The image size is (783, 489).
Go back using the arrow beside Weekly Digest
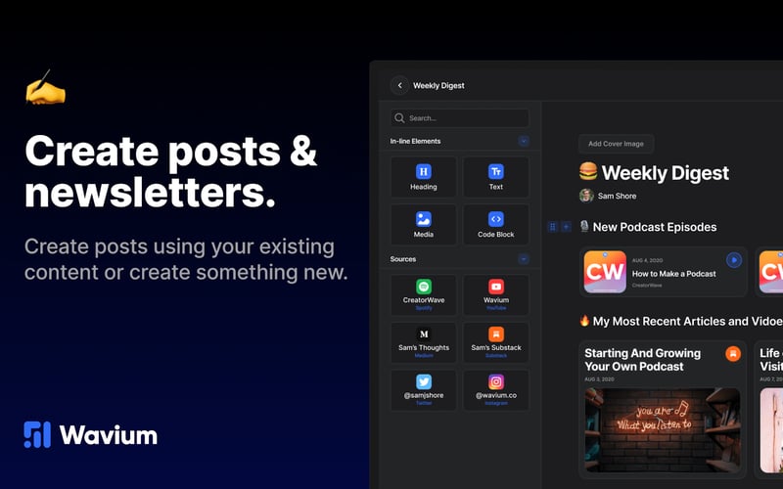(x=399, y=85)
